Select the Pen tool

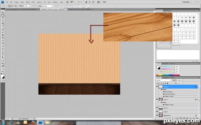click(3, 52)
